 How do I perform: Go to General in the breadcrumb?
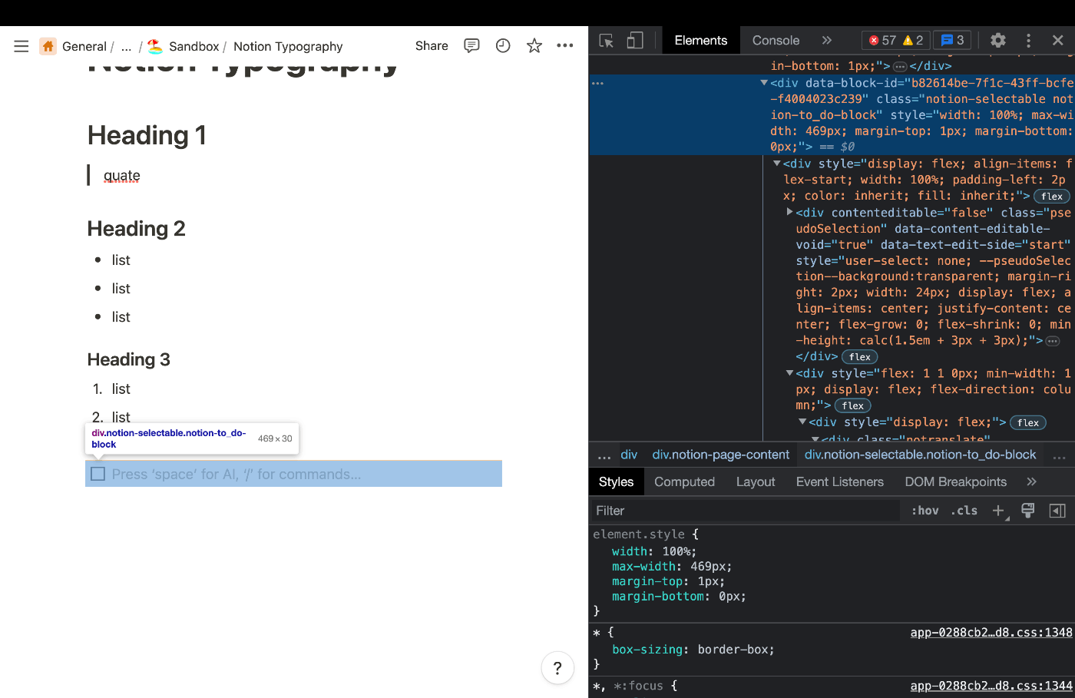[x=84, y=46]
